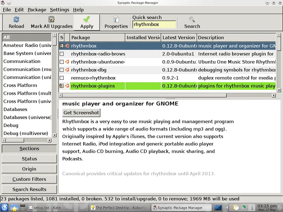Open the Settings menu
This screenshot has width=283, height=212.
coord(59,10)
